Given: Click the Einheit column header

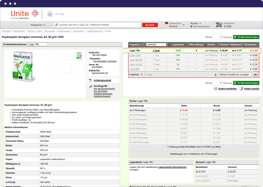Looking at the screenshot, I should (211, 45).
